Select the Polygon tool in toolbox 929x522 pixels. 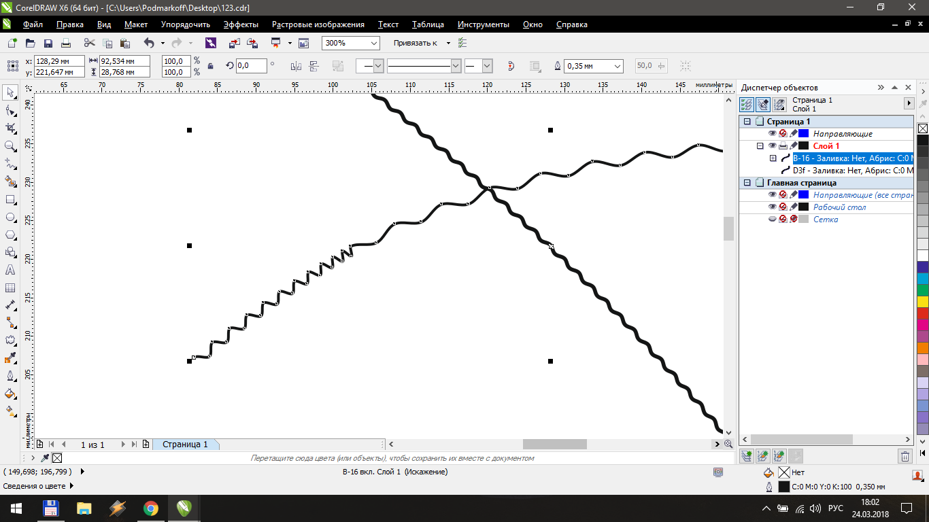[10, 235]
